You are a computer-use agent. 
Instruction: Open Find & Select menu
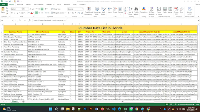[136, 11]
